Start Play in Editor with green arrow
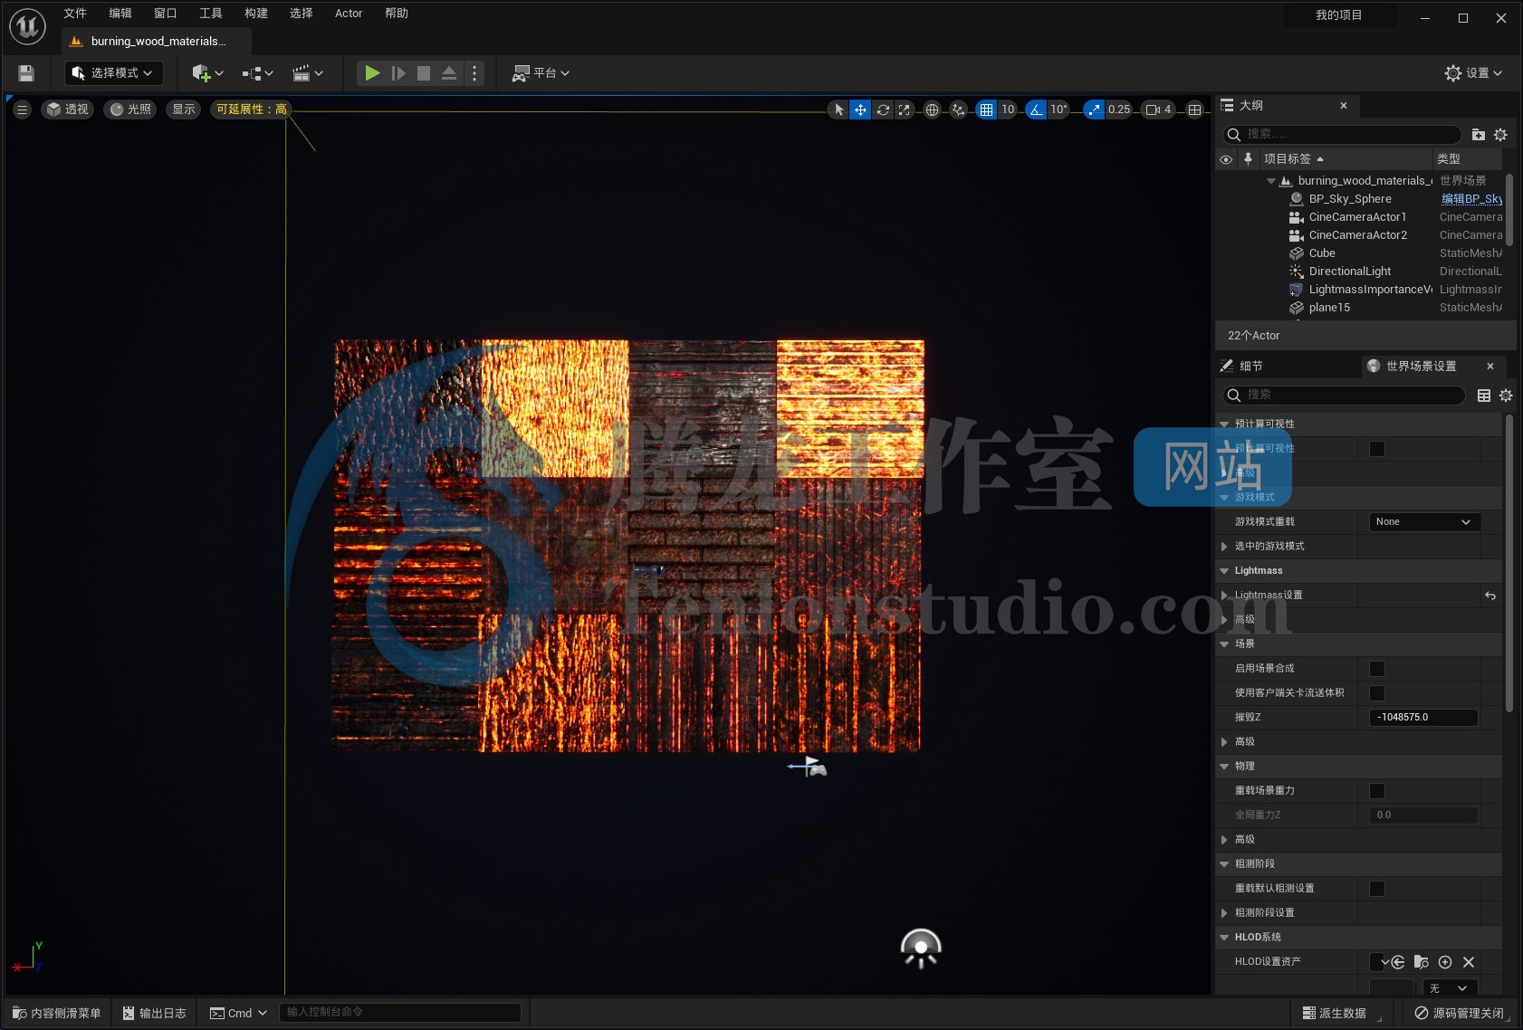 (x=371, y=73)
